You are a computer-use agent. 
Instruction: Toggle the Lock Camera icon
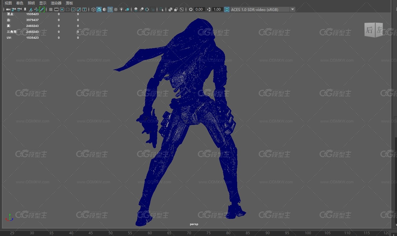(14, 9)
